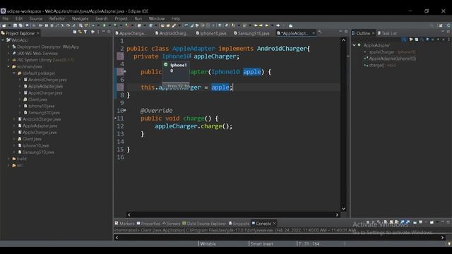The height and width of the screenshot is (254, 452).
Task: Close the AppleAdapter editor tab
Action: (314, 33)
